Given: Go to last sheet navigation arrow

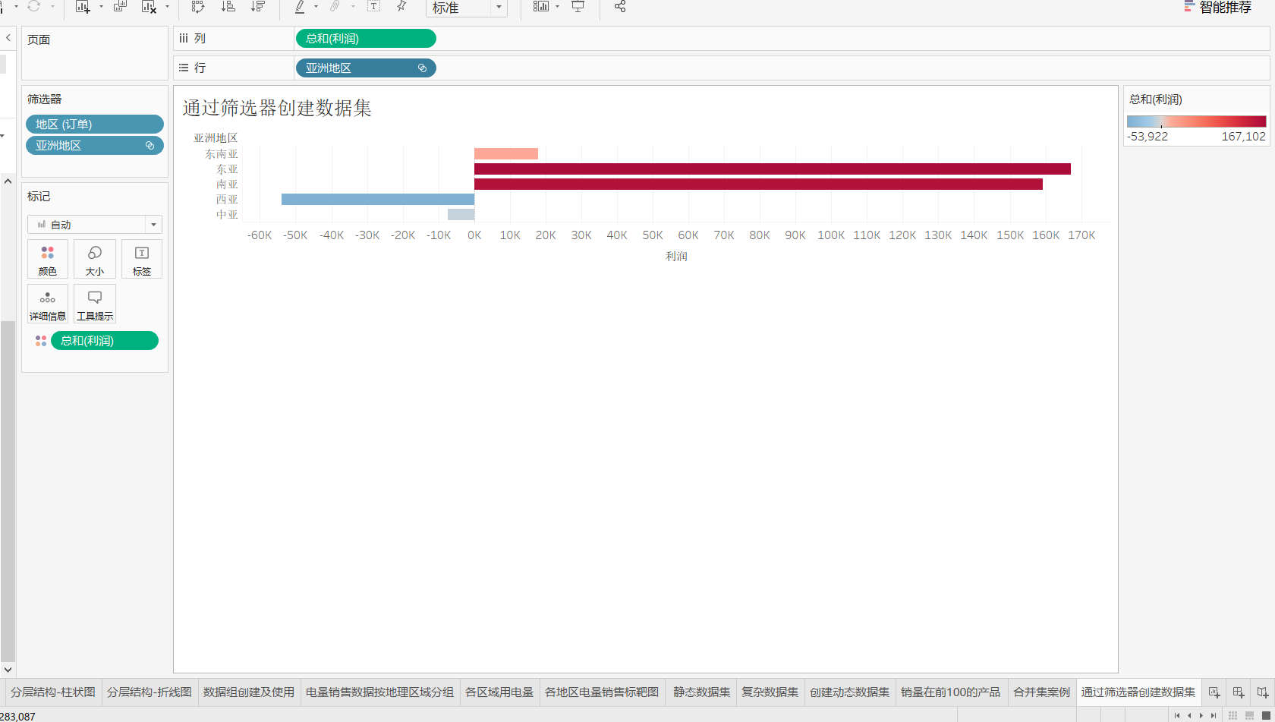Looking at the screenshot, I should [x=1214, y=715].
